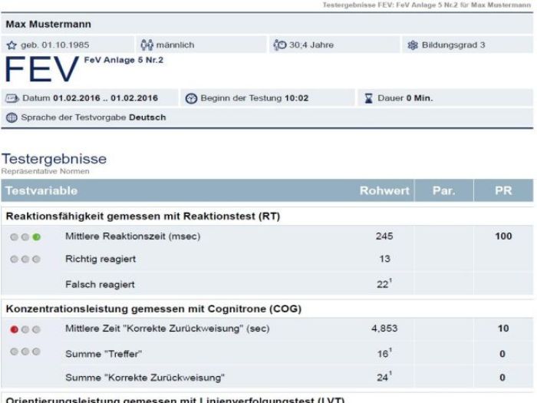Click the indicator dots beside Richtig reagiert
The width and height of the screenshot is (537, 403).
25,260
